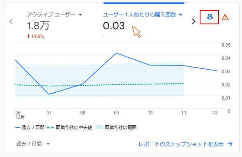Click the 同業他社の範囲 light blue swatch
Screen dimensions: 242x157
click(x=99, y=127)
